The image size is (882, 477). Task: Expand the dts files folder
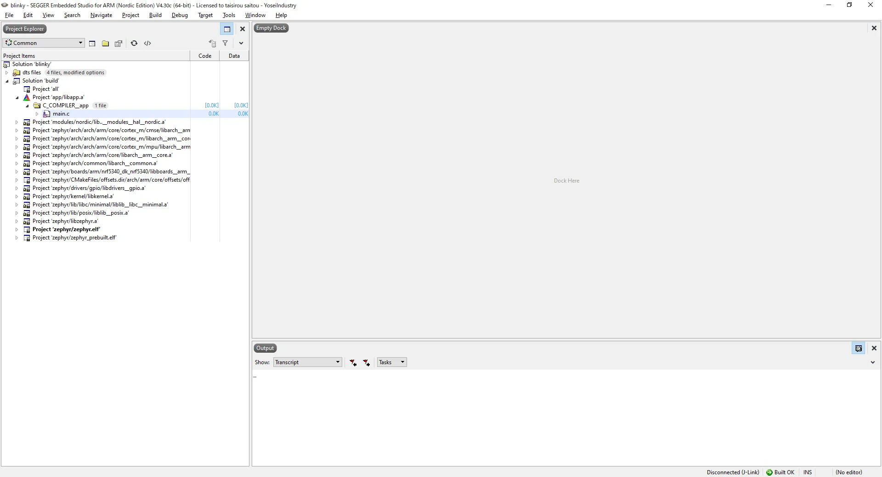(7, 72)
